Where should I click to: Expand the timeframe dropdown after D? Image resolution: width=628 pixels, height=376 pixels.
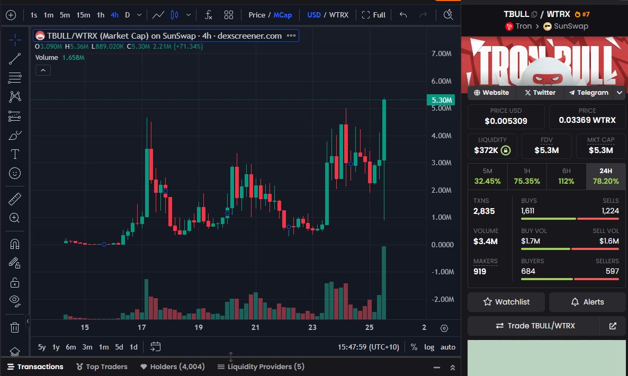point(139,15)
